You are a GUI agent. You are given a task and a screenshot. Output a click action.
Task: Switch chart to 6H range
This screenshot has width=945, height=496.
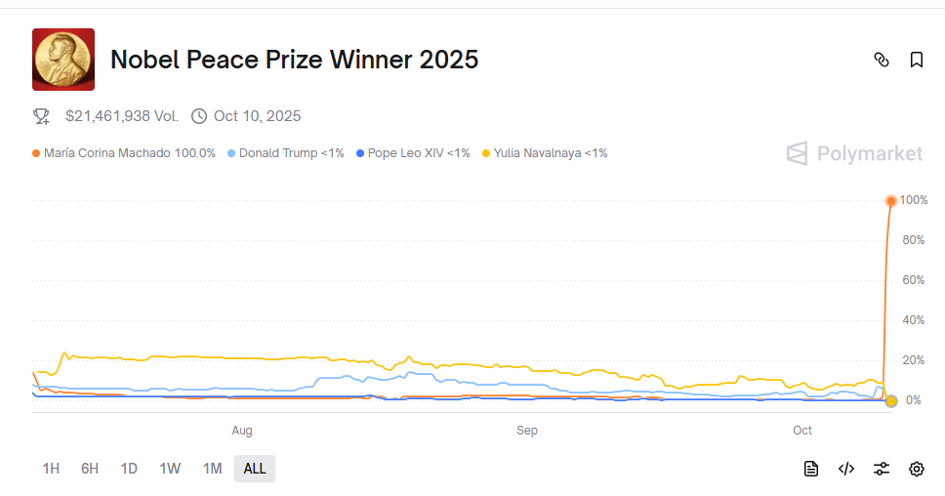[x=90, y=469]
